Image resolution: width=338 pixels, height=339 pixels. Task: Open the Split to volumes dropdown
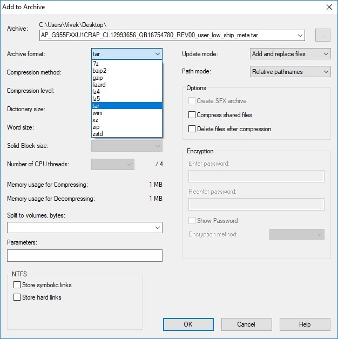[158, 228]
